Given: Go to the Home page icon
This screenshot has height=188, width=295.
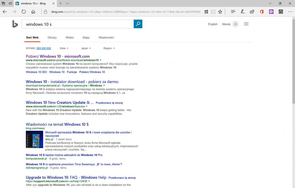Looking at the screenshot, I should [x=33, y=12].
